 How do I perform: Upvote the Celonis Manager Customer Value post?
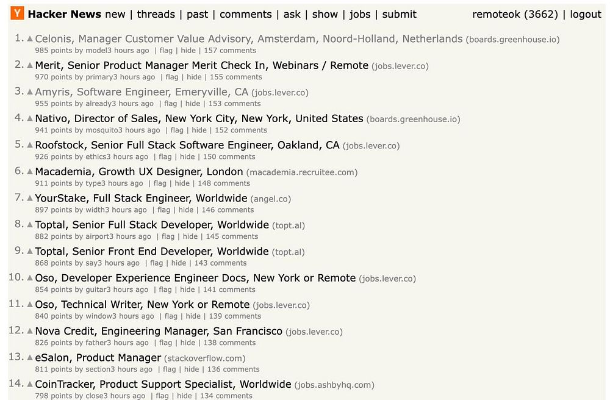(30, 38)
